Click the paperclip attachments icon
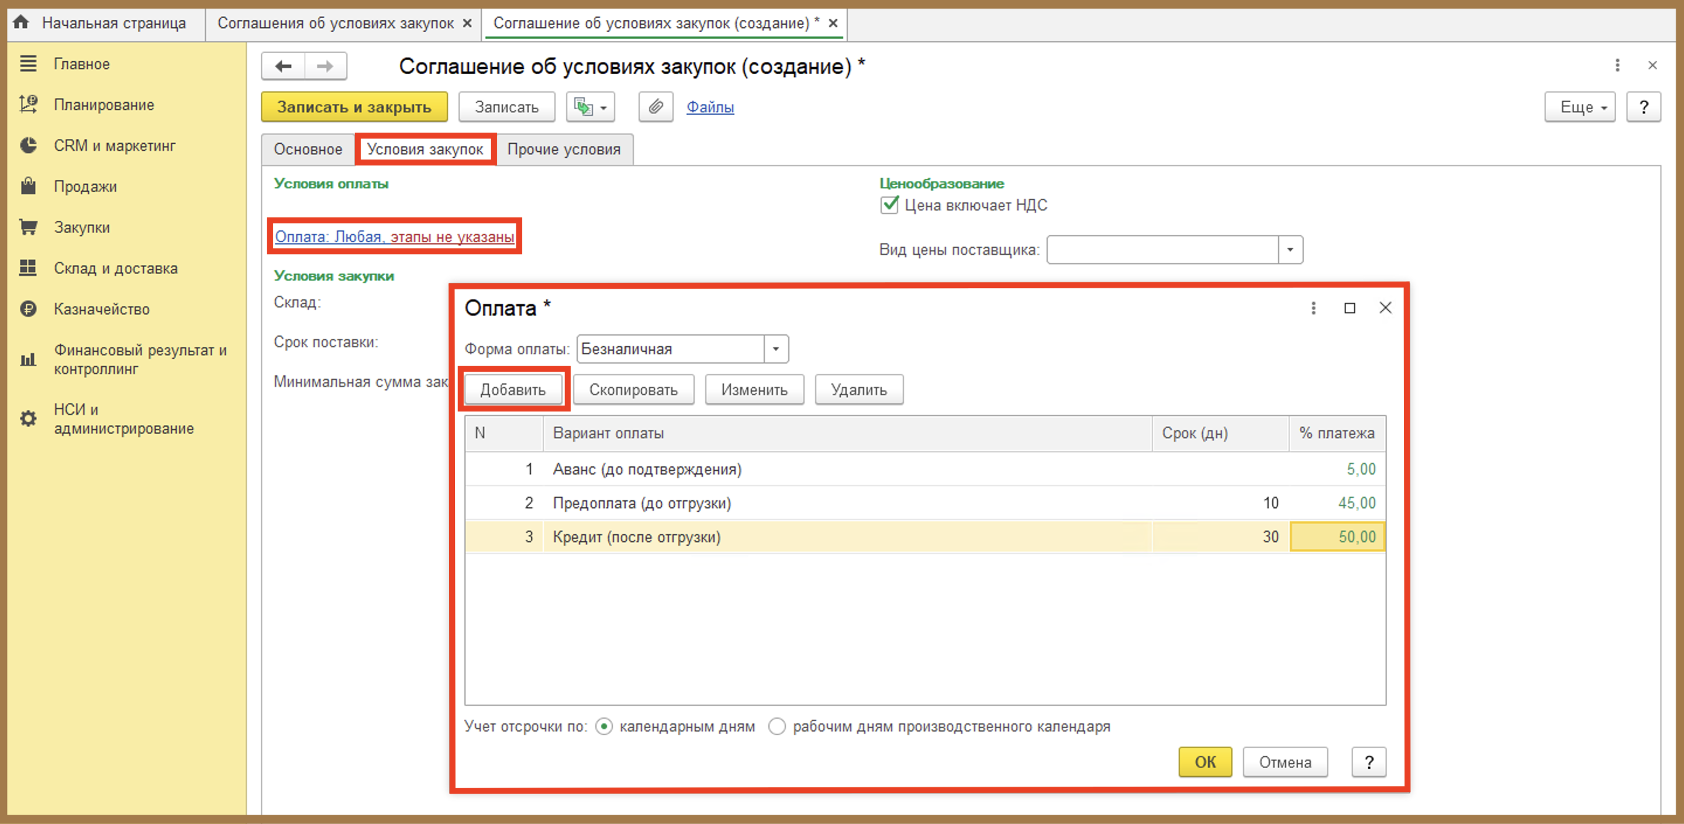 tap(655, 106)
